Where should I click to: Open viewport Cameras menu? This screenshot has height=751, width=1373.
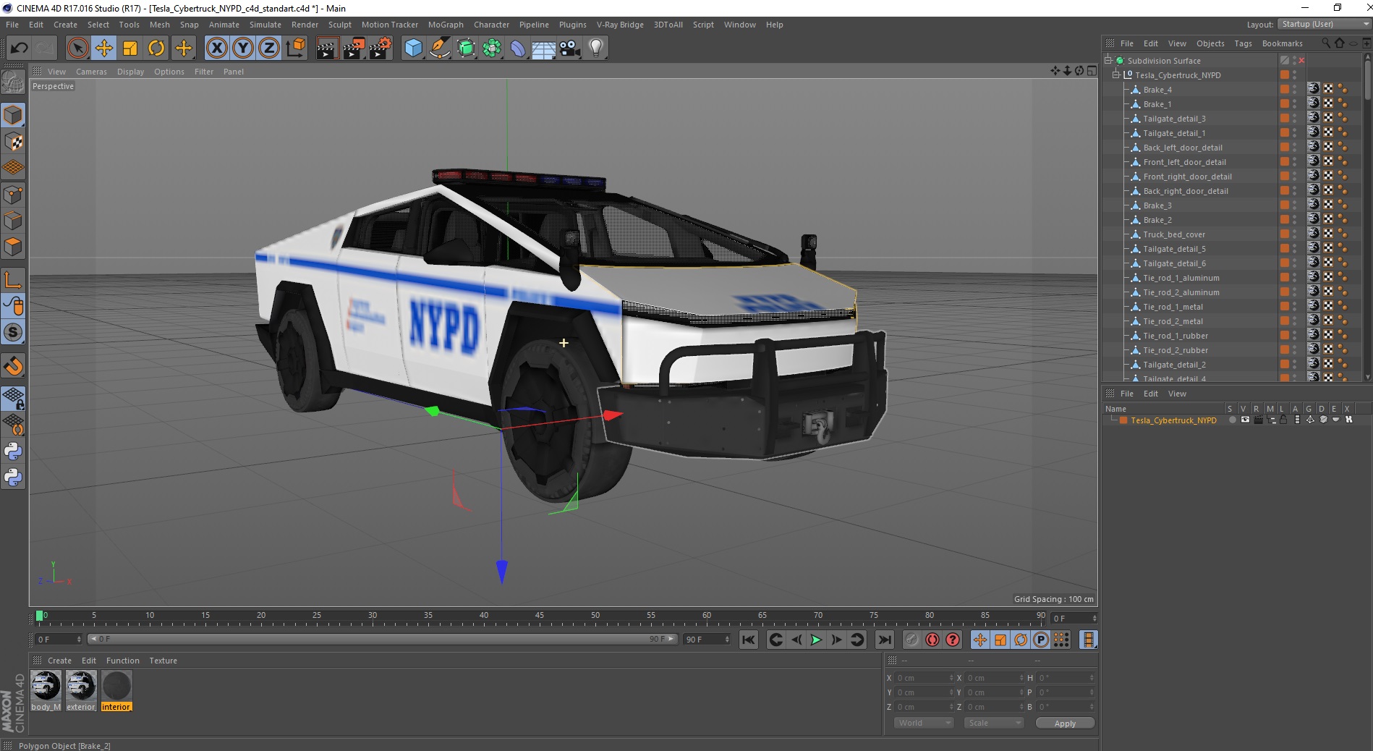tap(91, 72)
